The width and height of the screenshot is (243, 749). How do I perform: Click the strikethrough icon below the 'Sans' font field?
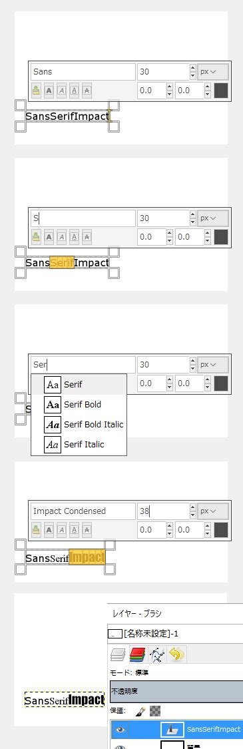(87, 91)
